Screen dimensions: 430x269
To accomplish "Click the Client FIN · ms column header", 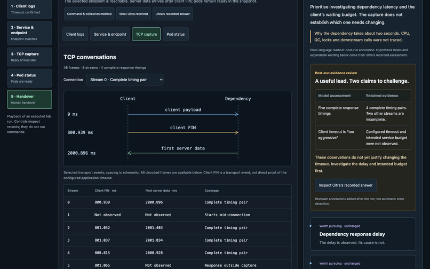I will pos(105,191).
